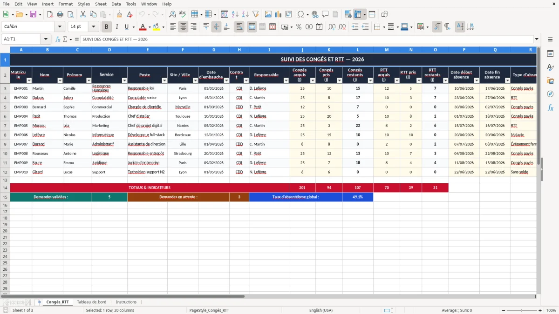Open Sidebar Properties panel icon
This screenshot has height=314, width=559.
pyautogui.click(x=550, y=54)
